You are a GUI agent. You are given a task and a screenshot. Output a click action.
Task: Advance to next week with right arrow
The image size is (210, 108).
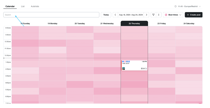point(147,15)
